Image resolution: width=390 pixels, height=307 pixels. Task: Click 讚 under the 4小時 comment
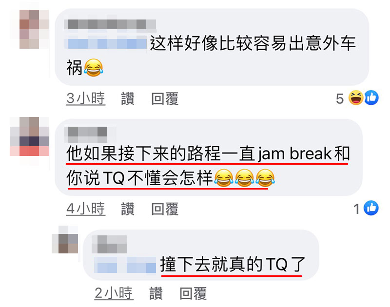pos(128,209)
